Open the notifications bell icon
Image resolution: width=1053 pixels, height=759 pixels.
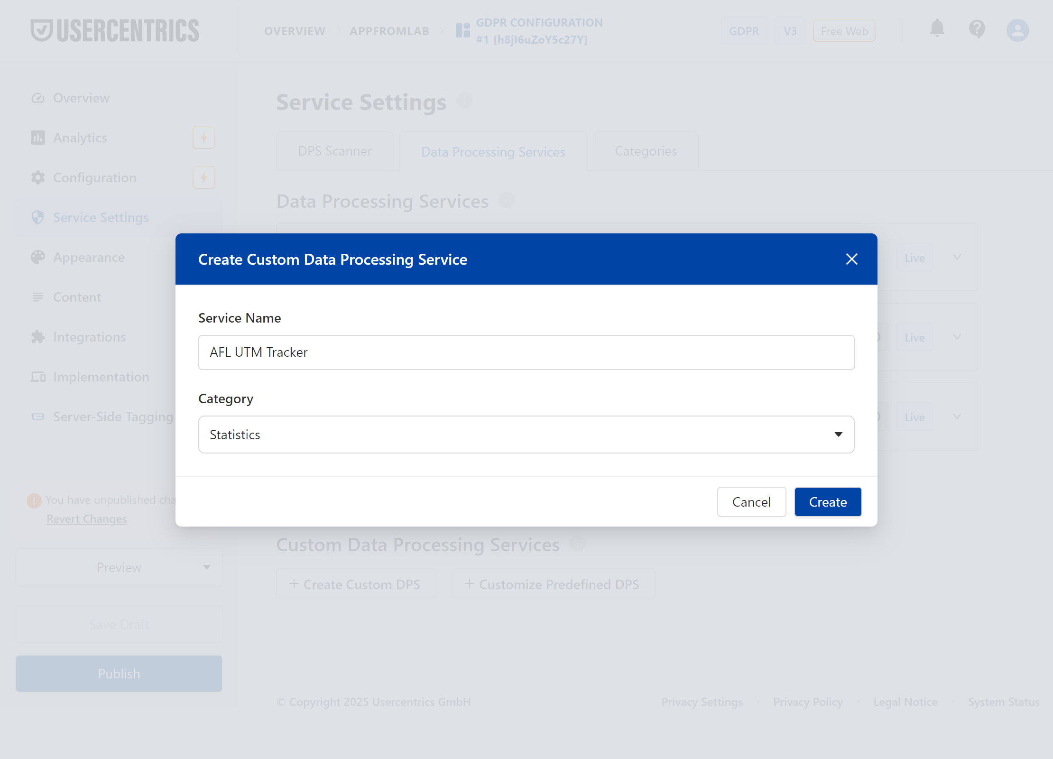pos(937,28)
